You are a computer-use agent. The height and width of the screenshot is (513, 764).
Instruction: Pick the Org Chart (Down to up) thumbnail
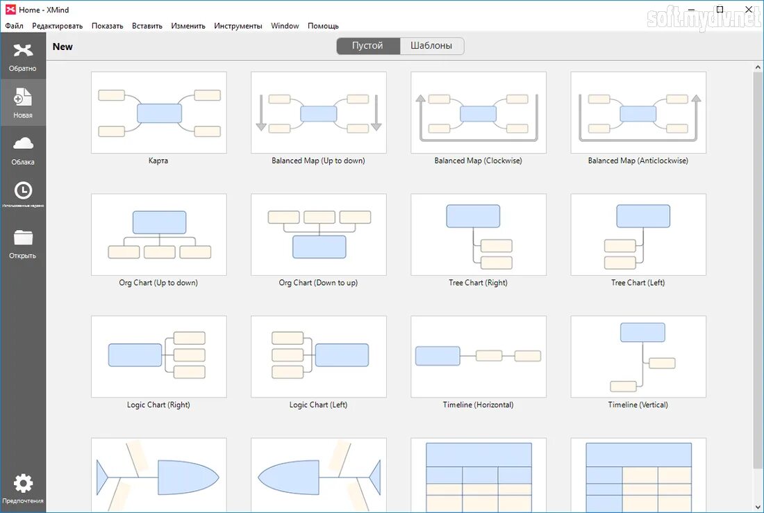point(319,234)
